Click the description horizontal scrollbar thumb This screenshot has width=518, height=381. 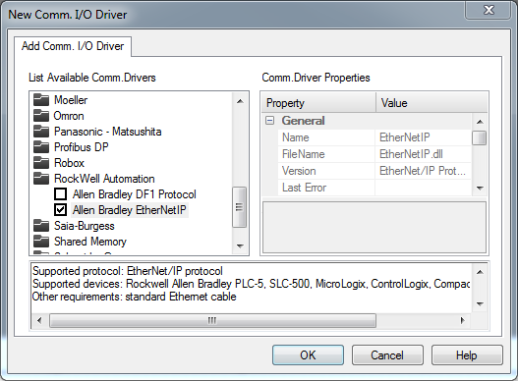tap(212, 320)
